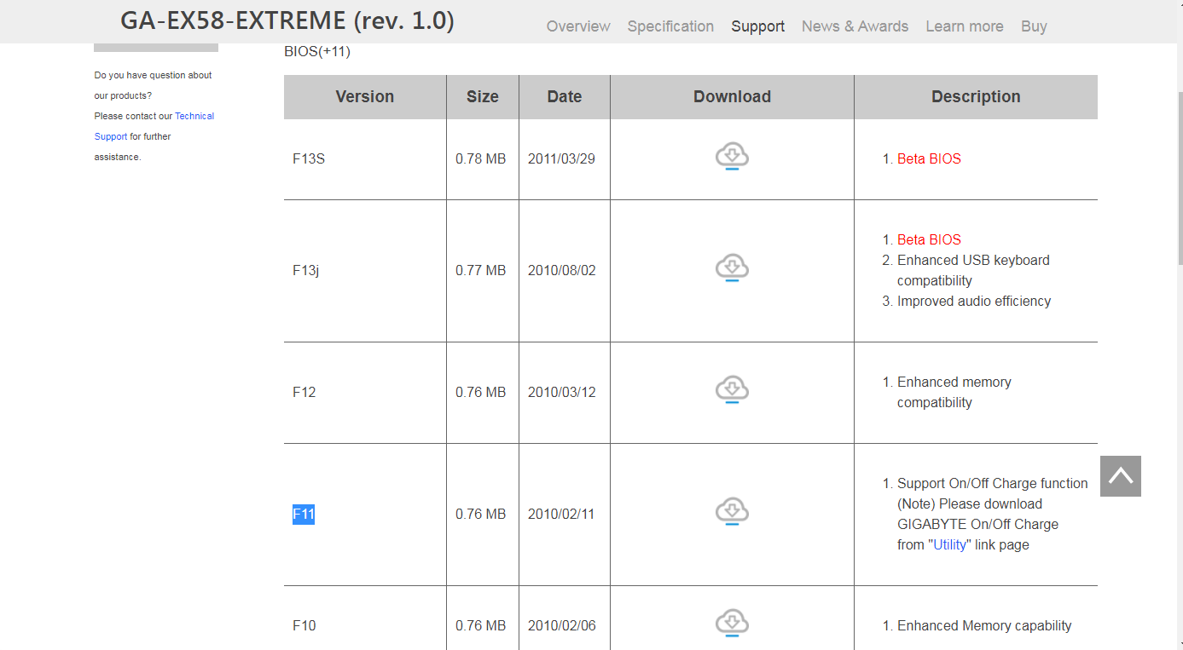This screenshot has height=650, width=1183.
Task: Click the highlighted F11 version text
Action: (x=304, y=514)
